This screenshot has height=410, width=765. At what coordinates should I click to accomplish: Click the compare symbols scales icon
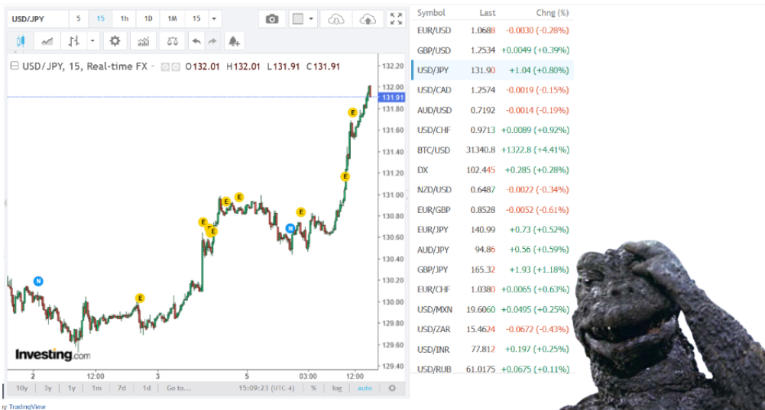point(172,41)
